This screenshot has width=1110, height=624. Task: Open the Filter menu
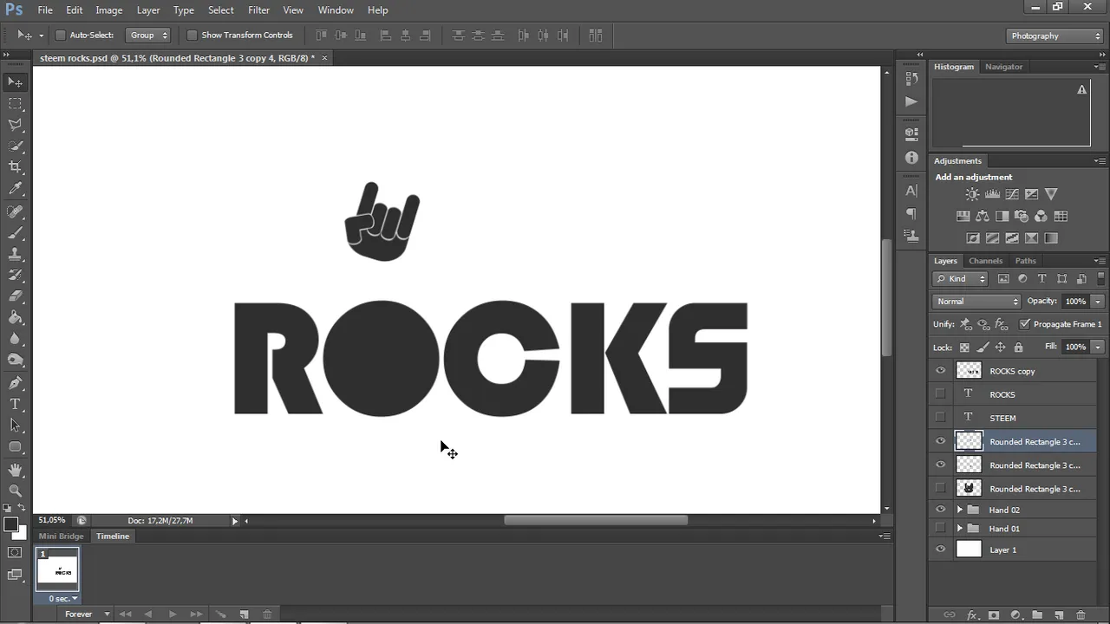(x=258, y=10)
